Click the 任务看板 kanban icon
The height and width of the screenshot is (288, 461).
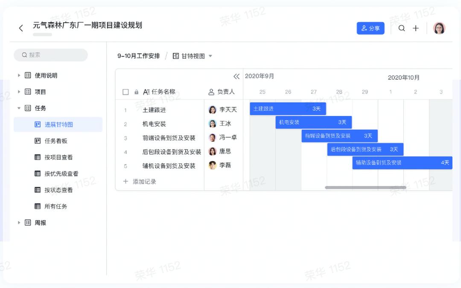coord(38,141)
